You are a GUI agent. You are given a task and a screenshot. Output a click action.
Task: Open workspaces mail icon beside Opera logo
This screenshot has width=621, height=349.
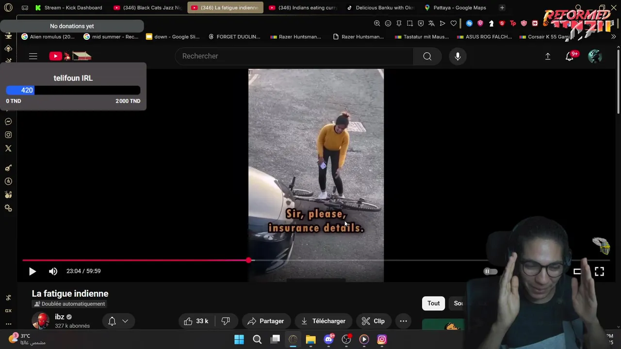click(x=25, y=8)
